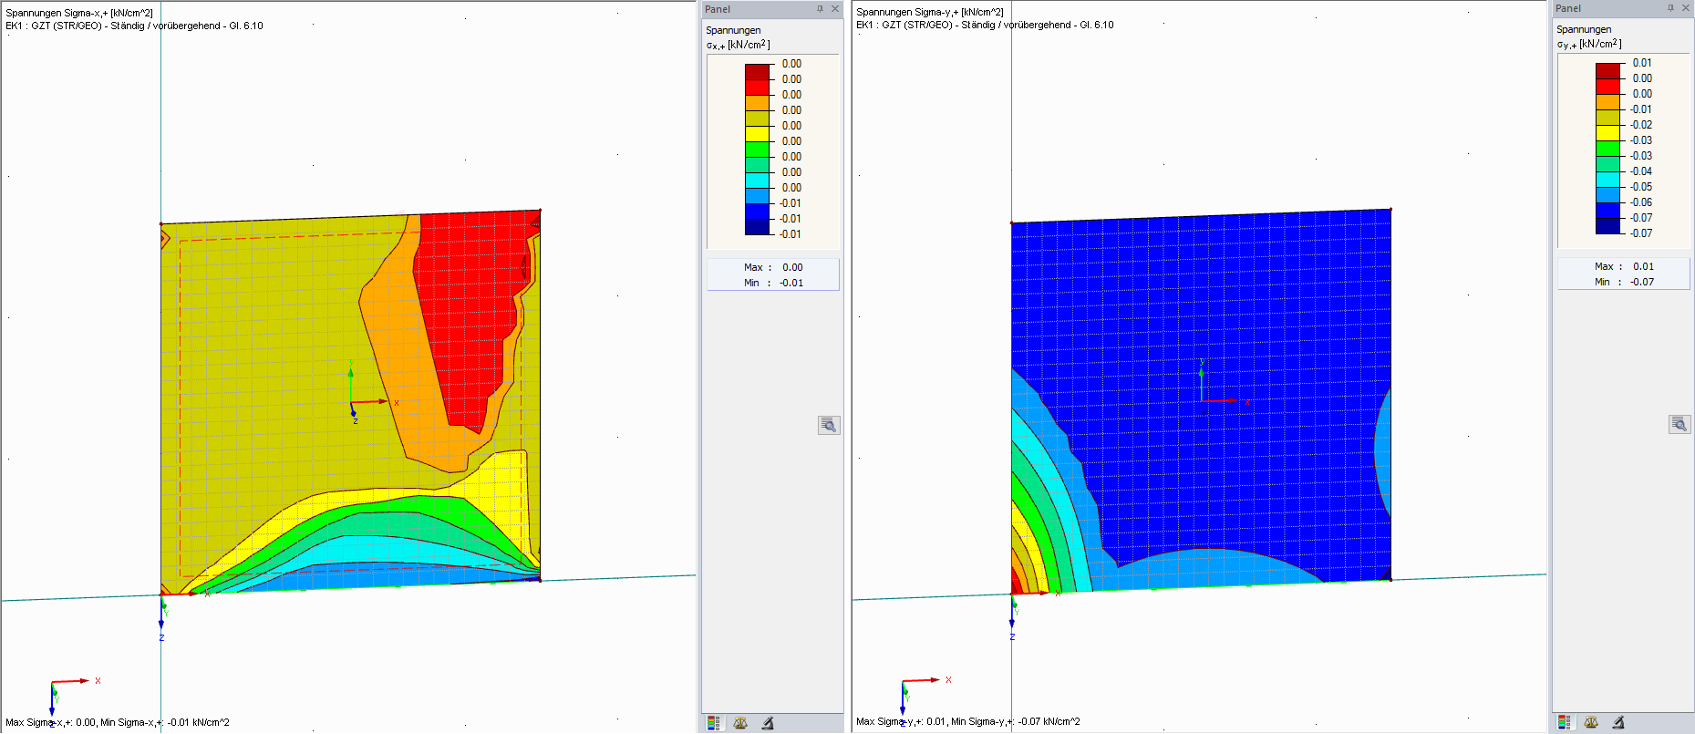Click the local axis origin in right plate center
Viewport: 1695px width, 734px height.
[x=1203, y=401]
